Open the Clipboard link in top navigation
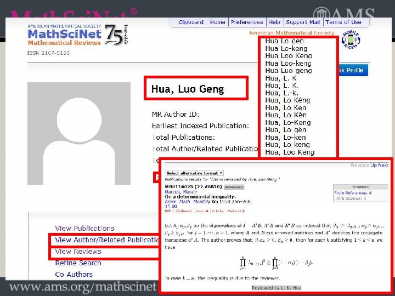The image size is (395, 296). point(191,22)
